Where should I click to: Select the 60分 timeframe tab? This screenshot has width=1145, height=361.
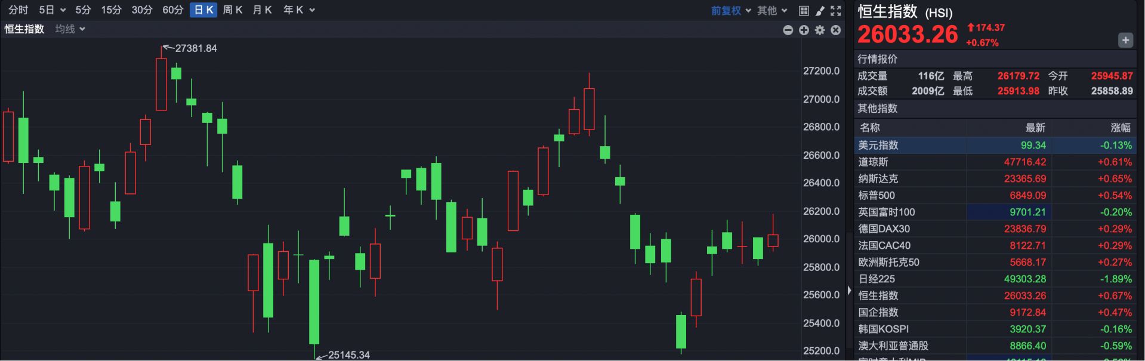click(172, 10)
